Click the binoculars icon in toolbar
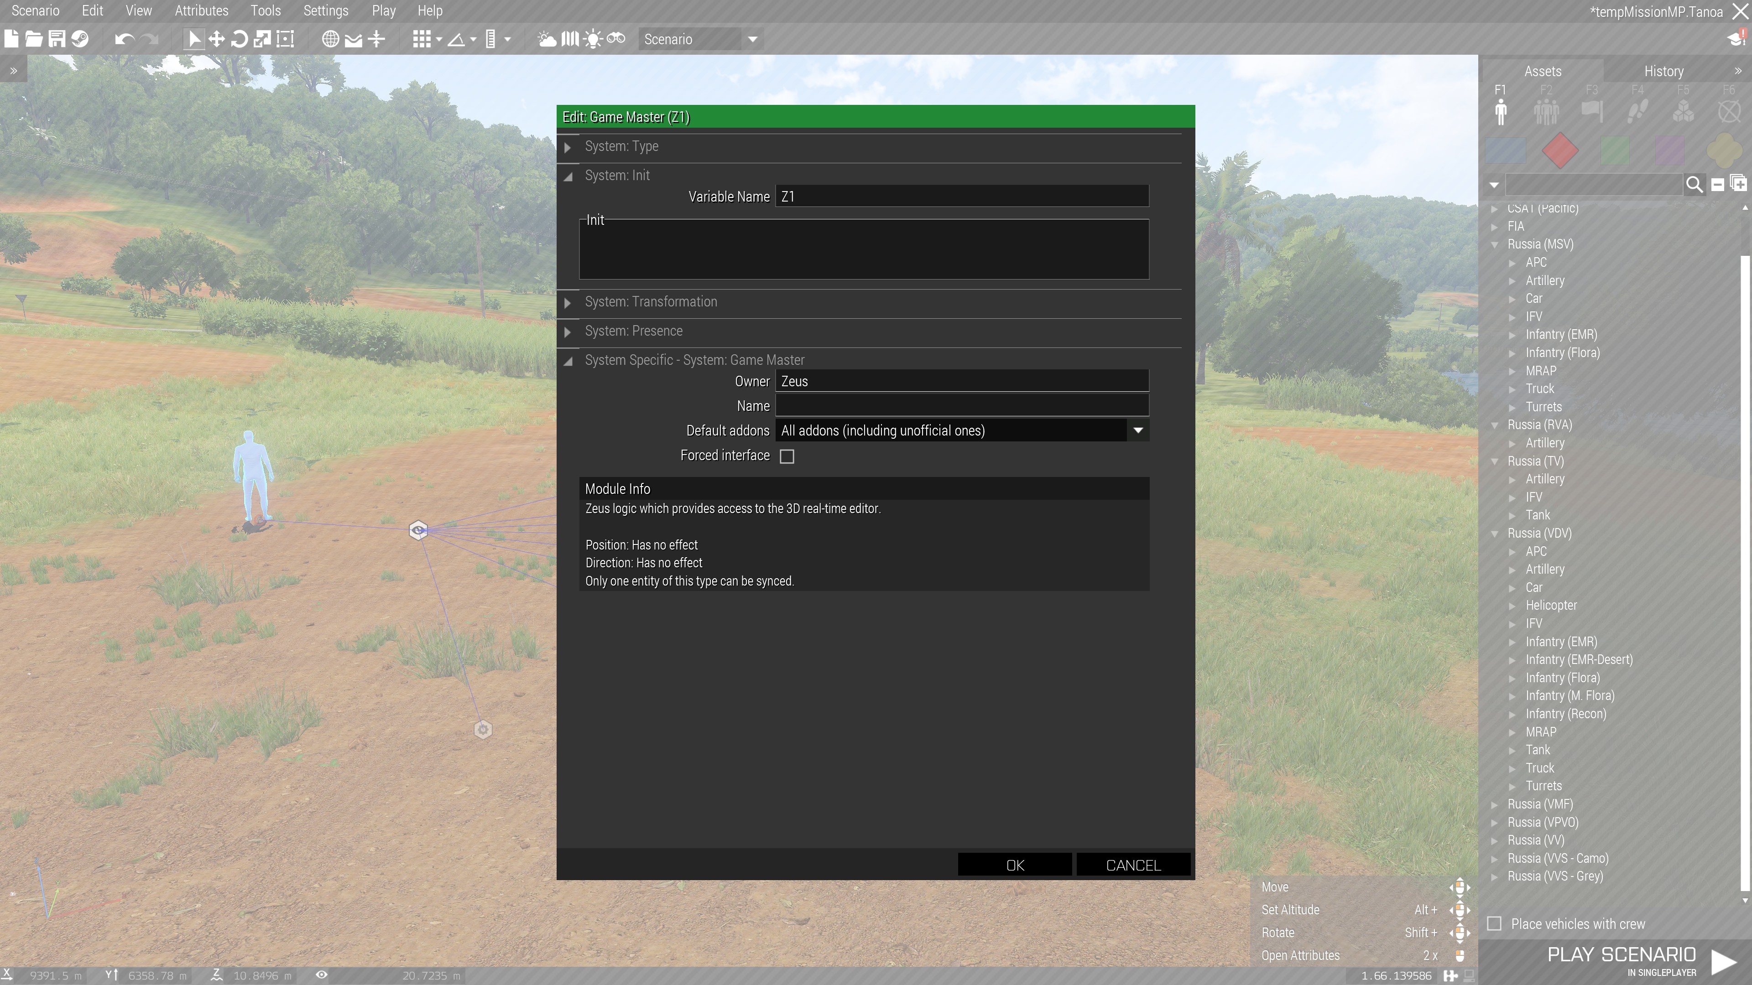Screen dimensions: 1752x985 click(616, 39)
